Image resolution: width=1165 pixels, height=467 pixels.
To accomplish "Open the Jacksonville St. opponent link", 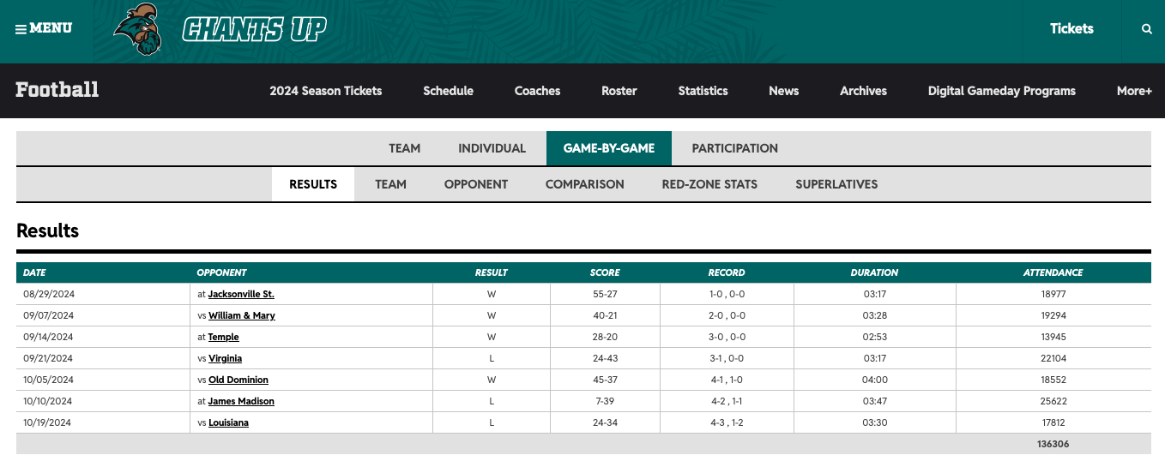I will (241, 294).
